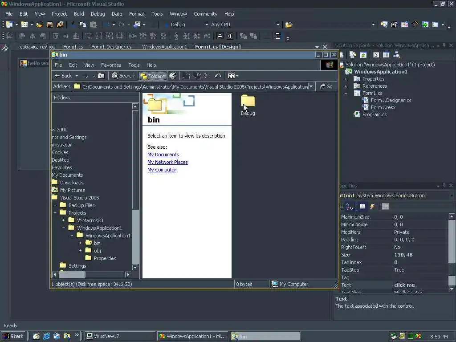Open Debug menu in Visual Studio menu bar

coord(98,14)
